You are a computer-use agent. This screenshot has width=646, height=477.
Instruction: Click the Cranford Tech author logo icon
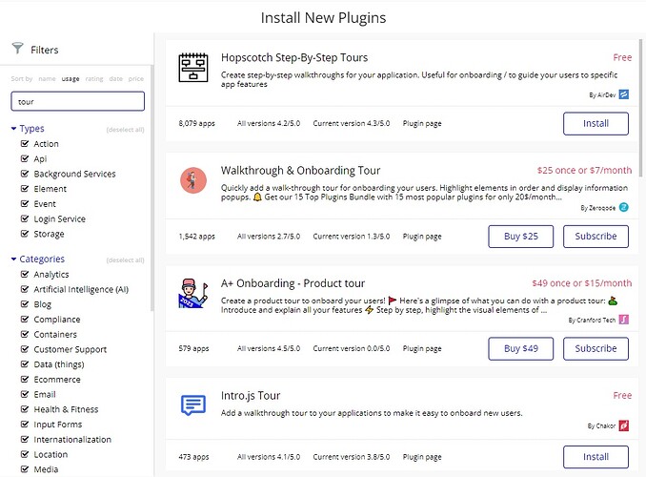pyautogui.click(x=624, y=320)
